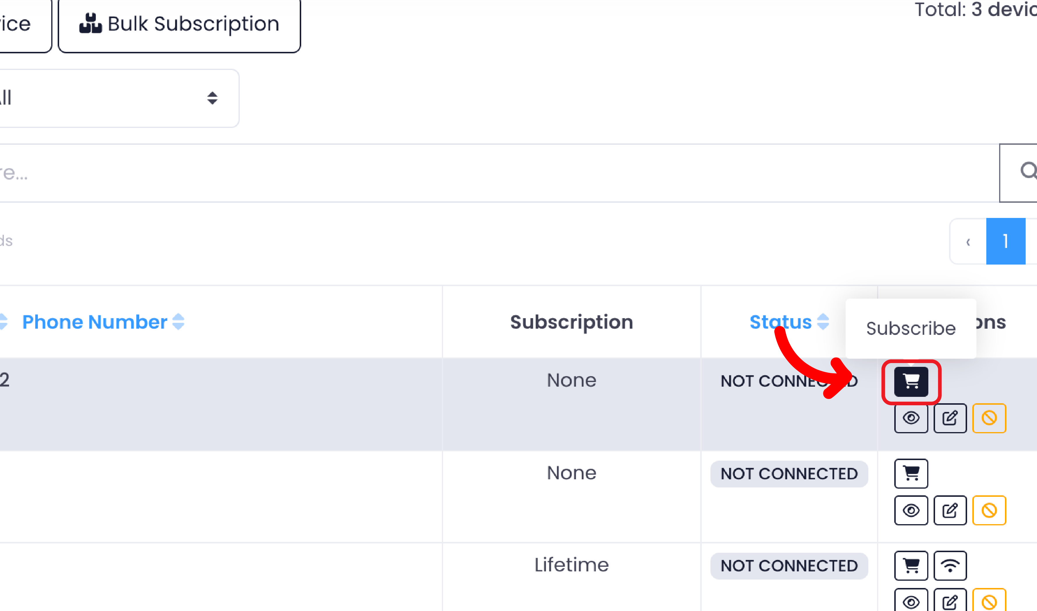Click the Lifetime row's cart icon
Screen dimensions: 1037x611
pyautogui.click(x=911, y=565)
